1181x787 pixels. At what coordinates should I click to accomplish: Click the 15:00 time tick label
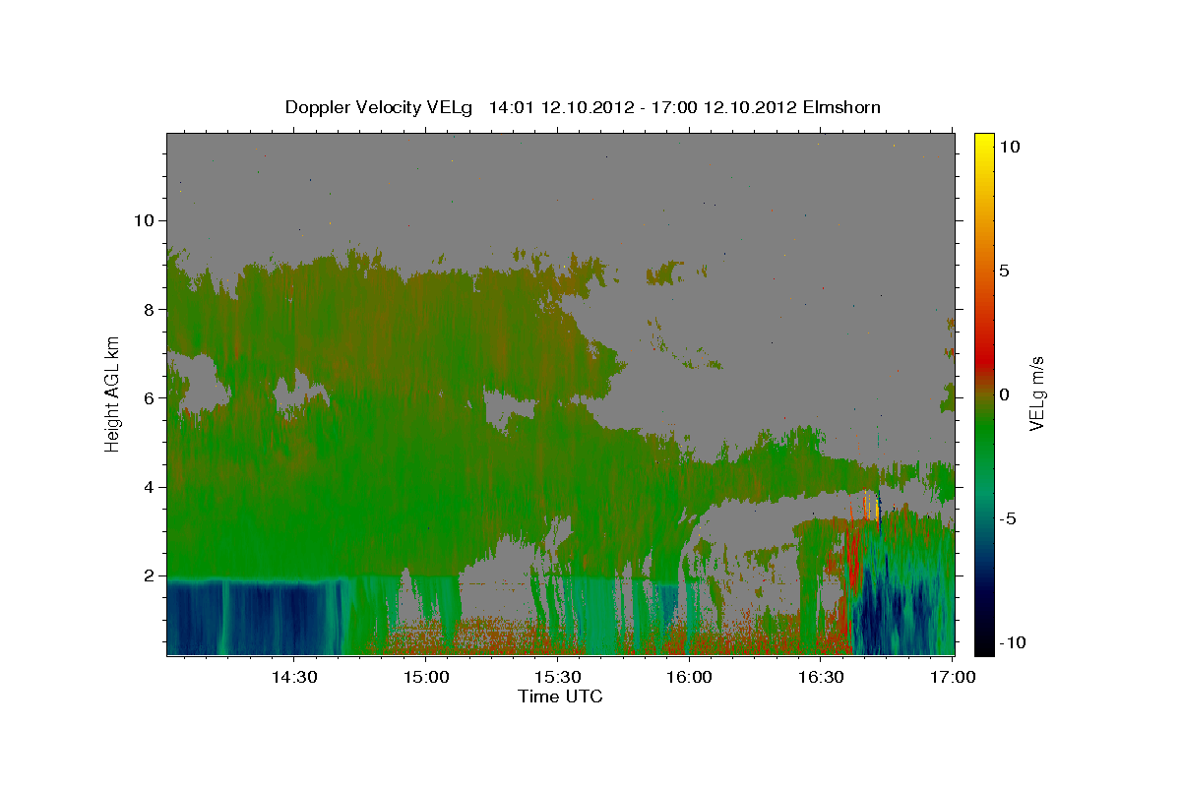426,677
